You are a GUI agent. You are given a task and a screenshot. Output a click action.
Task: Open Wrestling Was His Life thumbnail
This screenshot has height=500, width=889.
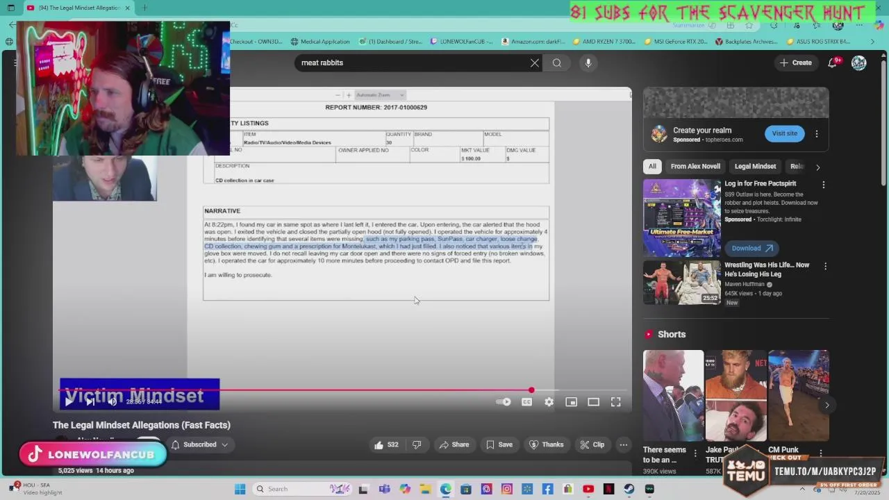click(x=681, y=283)
